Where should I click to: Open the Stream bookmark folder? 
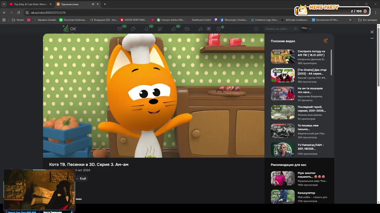coord(18,20)
